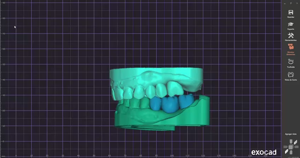Click the left arrow of the view navigator
The height and width of the screenshot is (158, 300).
point(285,147)
